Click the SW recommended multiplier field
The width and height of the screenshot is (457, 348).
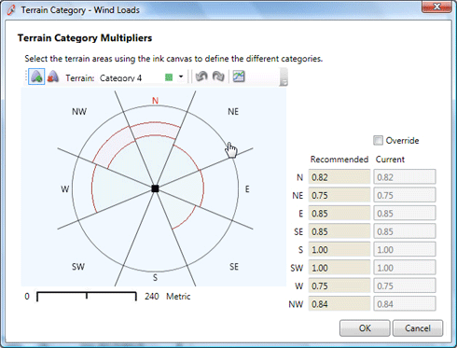tap(339, 268)
